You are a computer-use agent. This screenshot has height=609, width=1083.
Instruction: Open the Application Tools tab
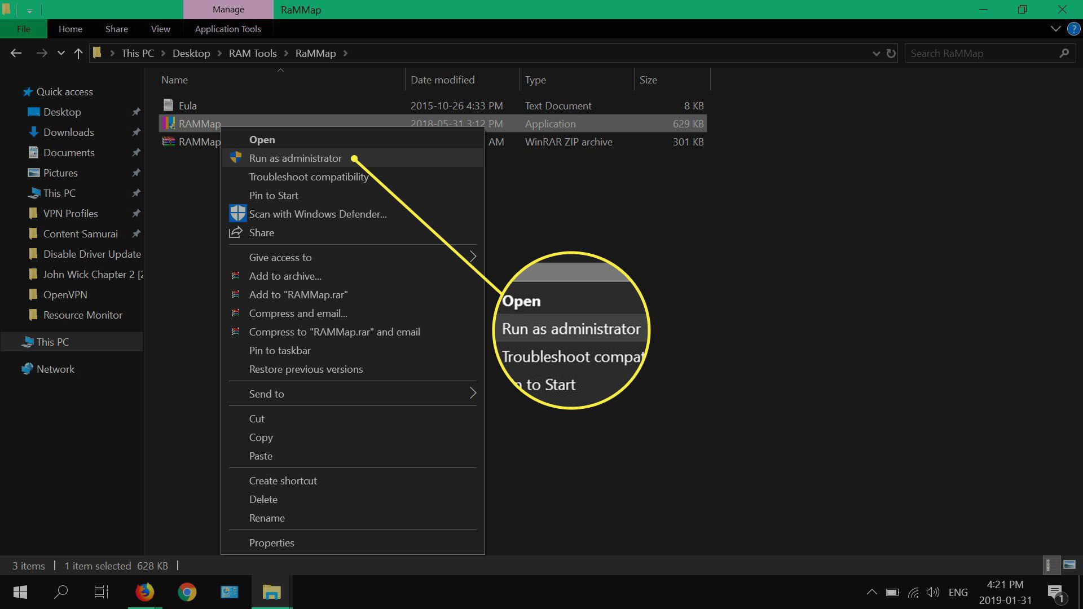[x=228, y=29]
